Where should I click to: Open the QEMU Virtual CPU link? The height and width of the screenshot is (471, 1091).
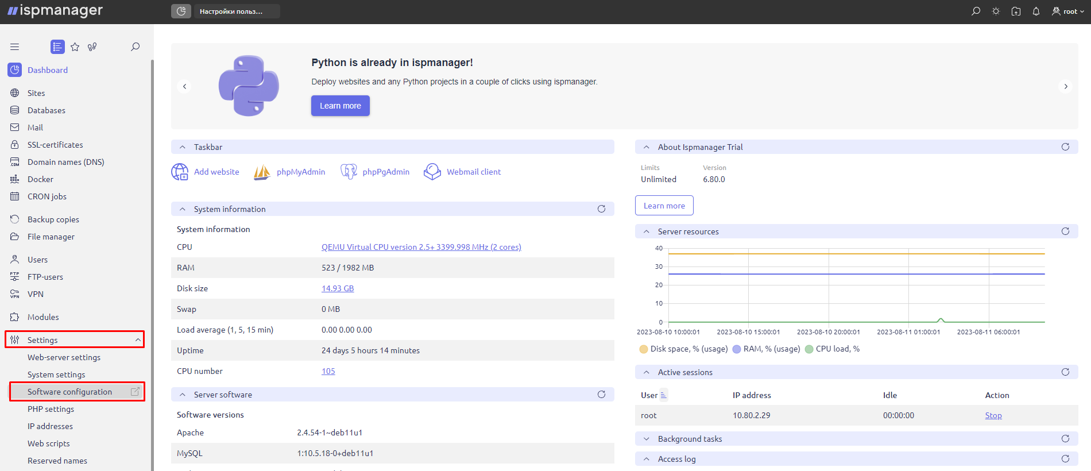[x=421, y=247]
